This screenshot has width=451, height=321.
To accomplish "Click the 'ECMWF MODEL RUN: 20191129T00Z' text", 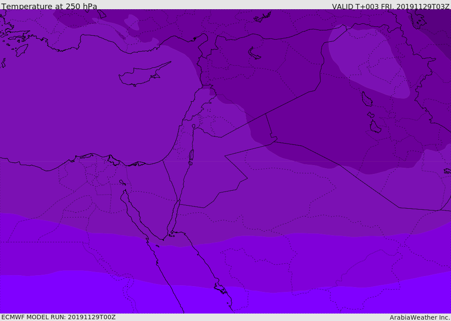I will 59,317.
